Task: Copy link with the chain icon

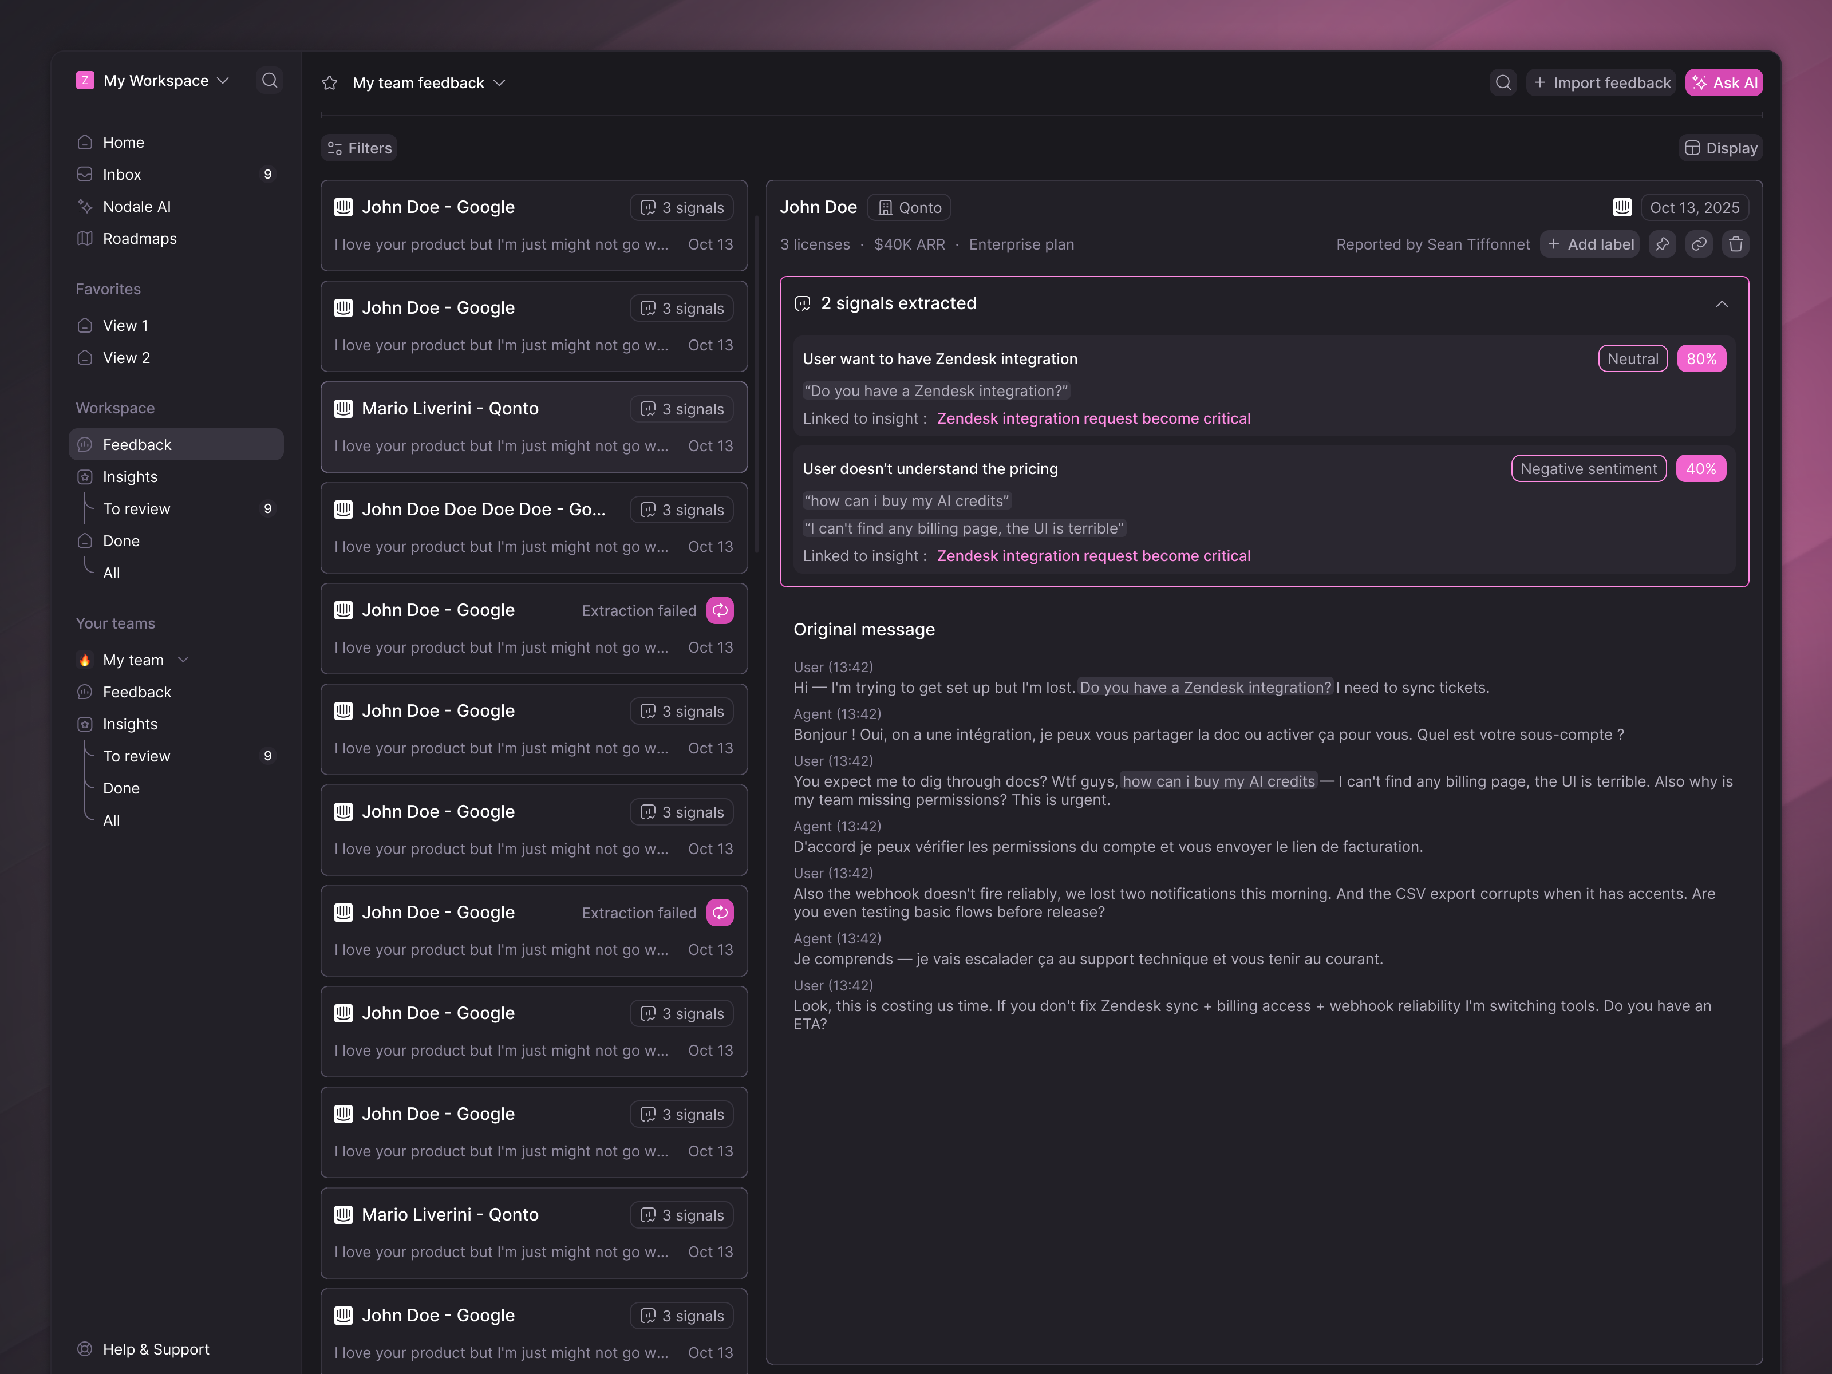Action: tap(1699, 244)
